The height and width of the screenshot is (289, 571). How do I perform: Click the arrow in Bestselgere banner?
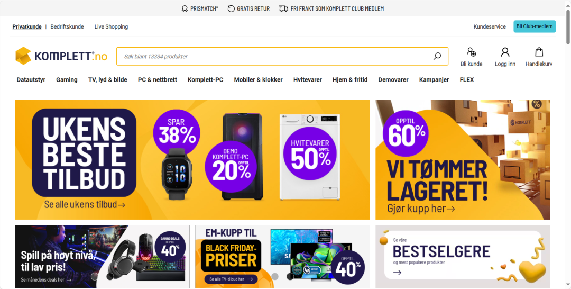[x=397, y=272]
